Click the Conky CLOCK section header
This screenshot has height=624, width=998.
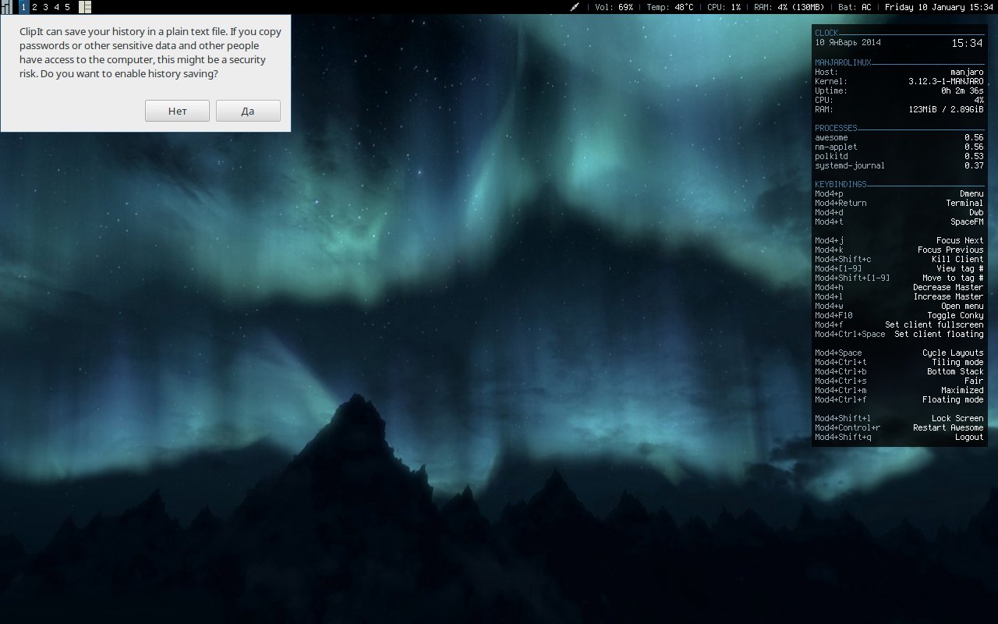[x=826, y=33]
